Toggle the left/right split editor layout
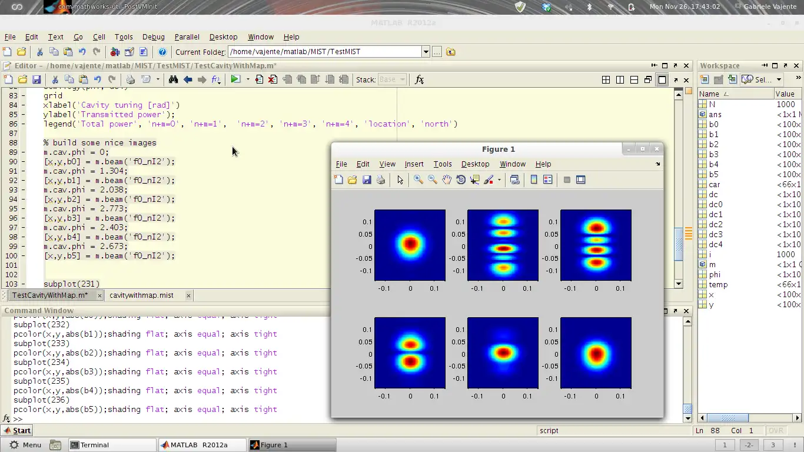 pyautogui.click(x=620, y=79)
